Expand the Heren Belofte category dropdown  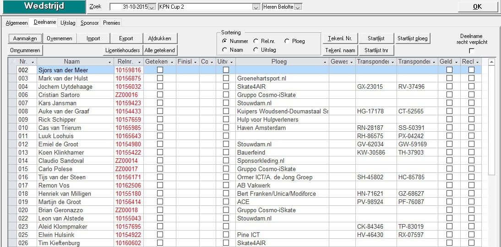point(298,7)
